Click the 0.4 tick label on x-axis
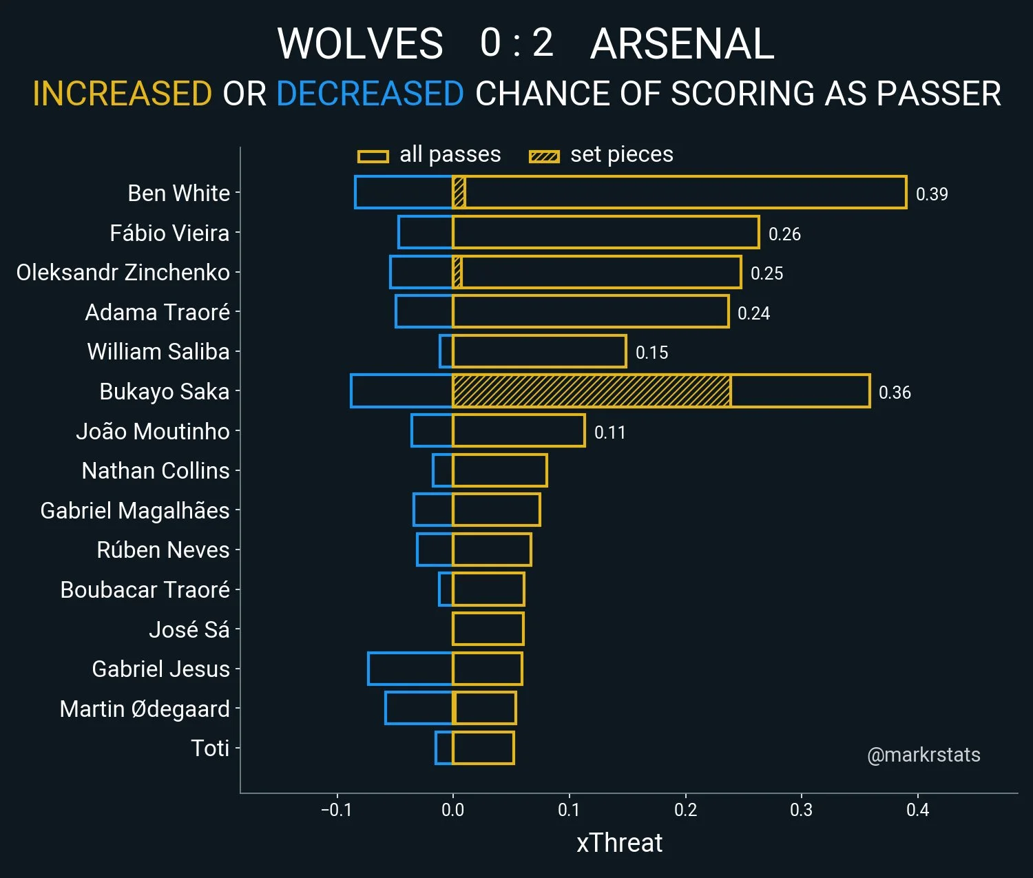The image size is (1033, 878). pos(917,810)
